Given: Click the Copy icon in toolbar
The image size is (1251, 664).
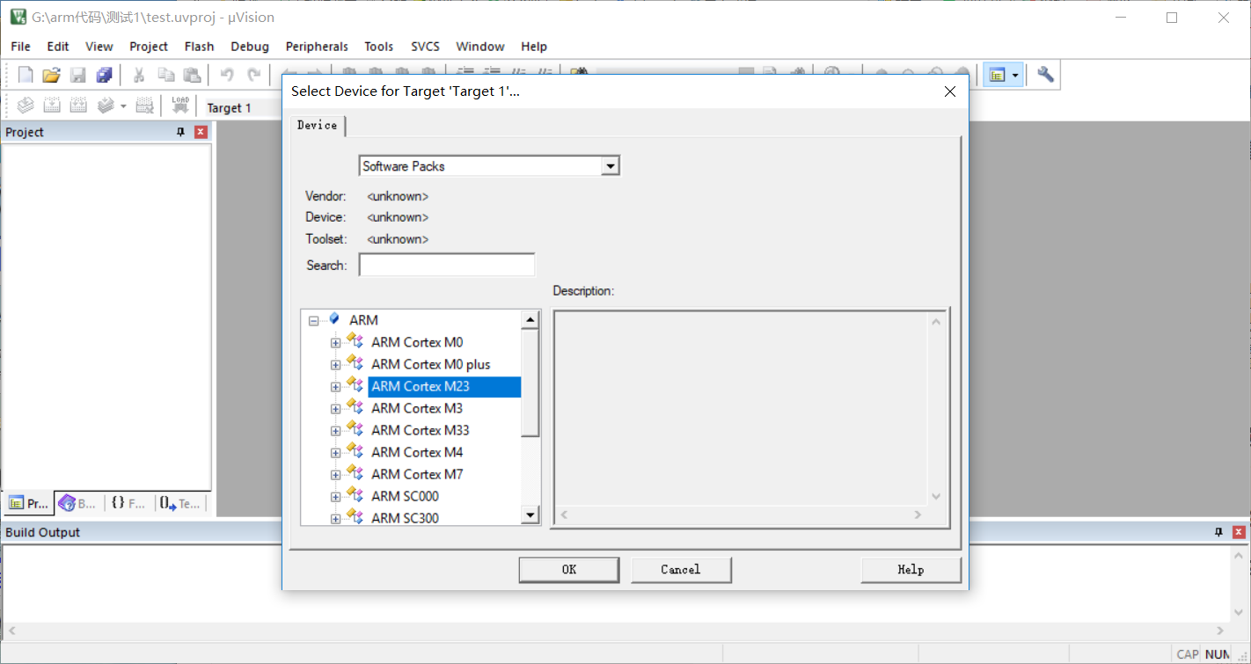Looking at the screenshot, I should tap(165, 76).
